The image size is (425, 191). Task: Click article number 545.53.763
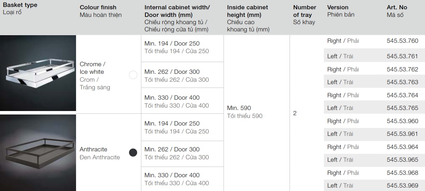[402, 82]
